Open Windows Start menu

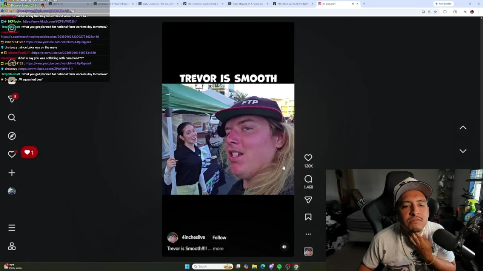pos(187,266)
